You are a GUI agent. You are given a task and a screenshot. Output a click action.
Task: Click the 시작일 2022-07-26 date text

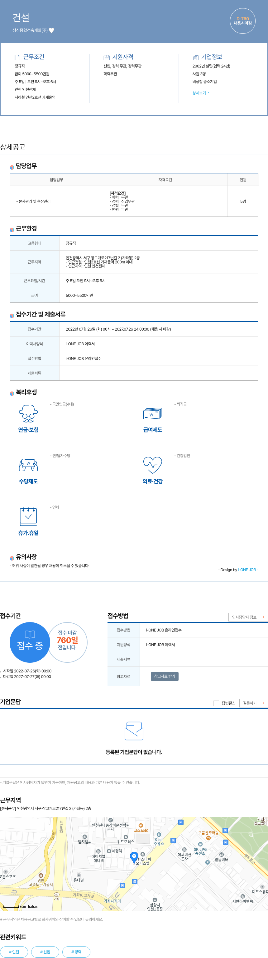[x=27, y=671]
